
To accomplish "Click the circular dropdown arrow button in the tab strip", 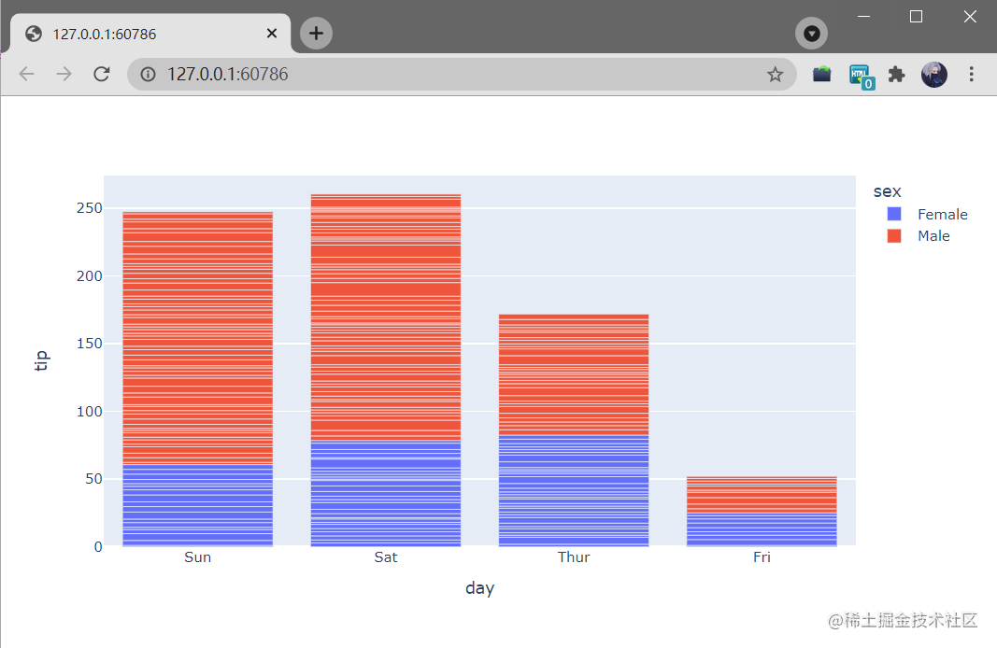I will click(x=811, y=33).
